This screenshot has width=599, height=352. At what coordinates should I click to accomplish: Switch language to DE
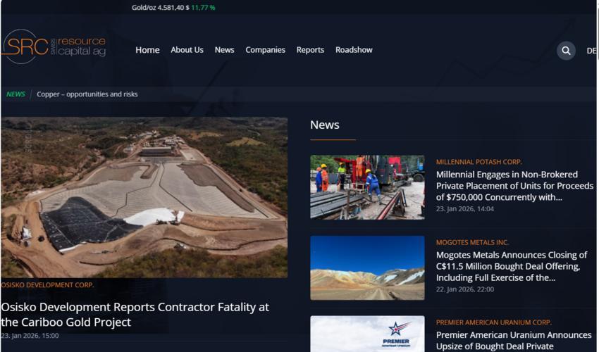tap(591, 51)
